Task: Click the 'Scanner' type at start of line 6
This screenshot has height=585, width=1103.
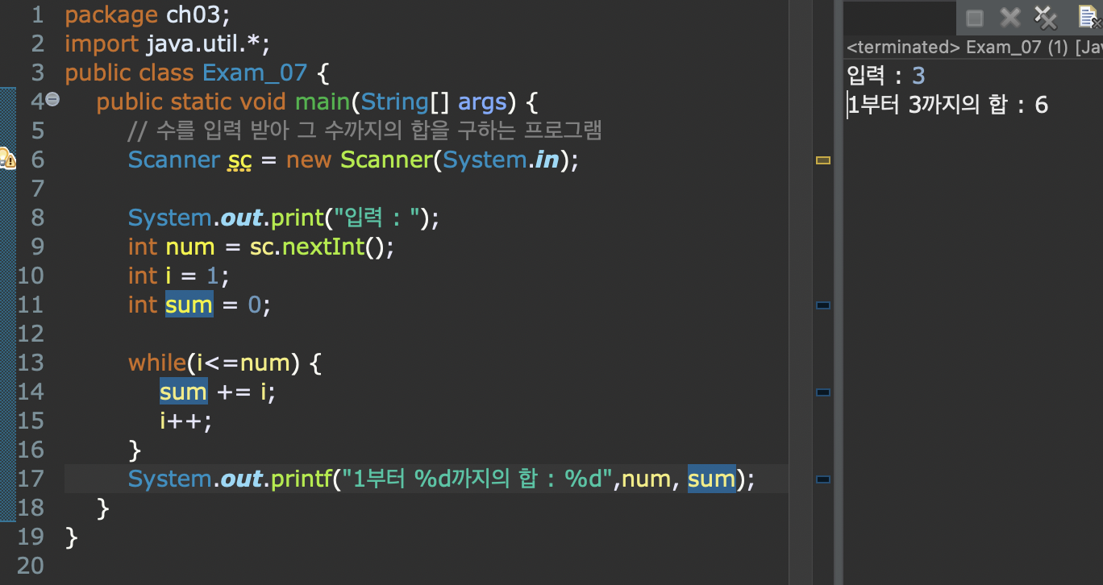Action: pyautogui.click(x=173, y=160)
